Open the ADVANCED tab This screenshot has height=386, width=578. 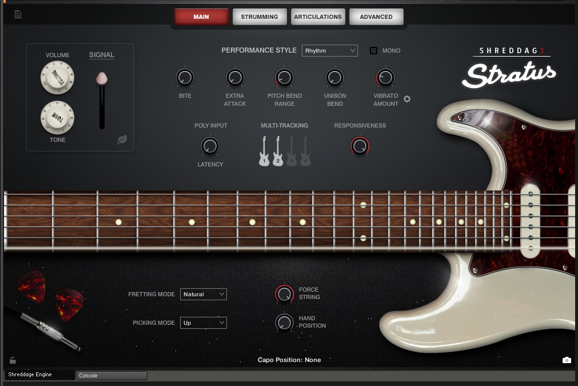[x=376, y=17]
